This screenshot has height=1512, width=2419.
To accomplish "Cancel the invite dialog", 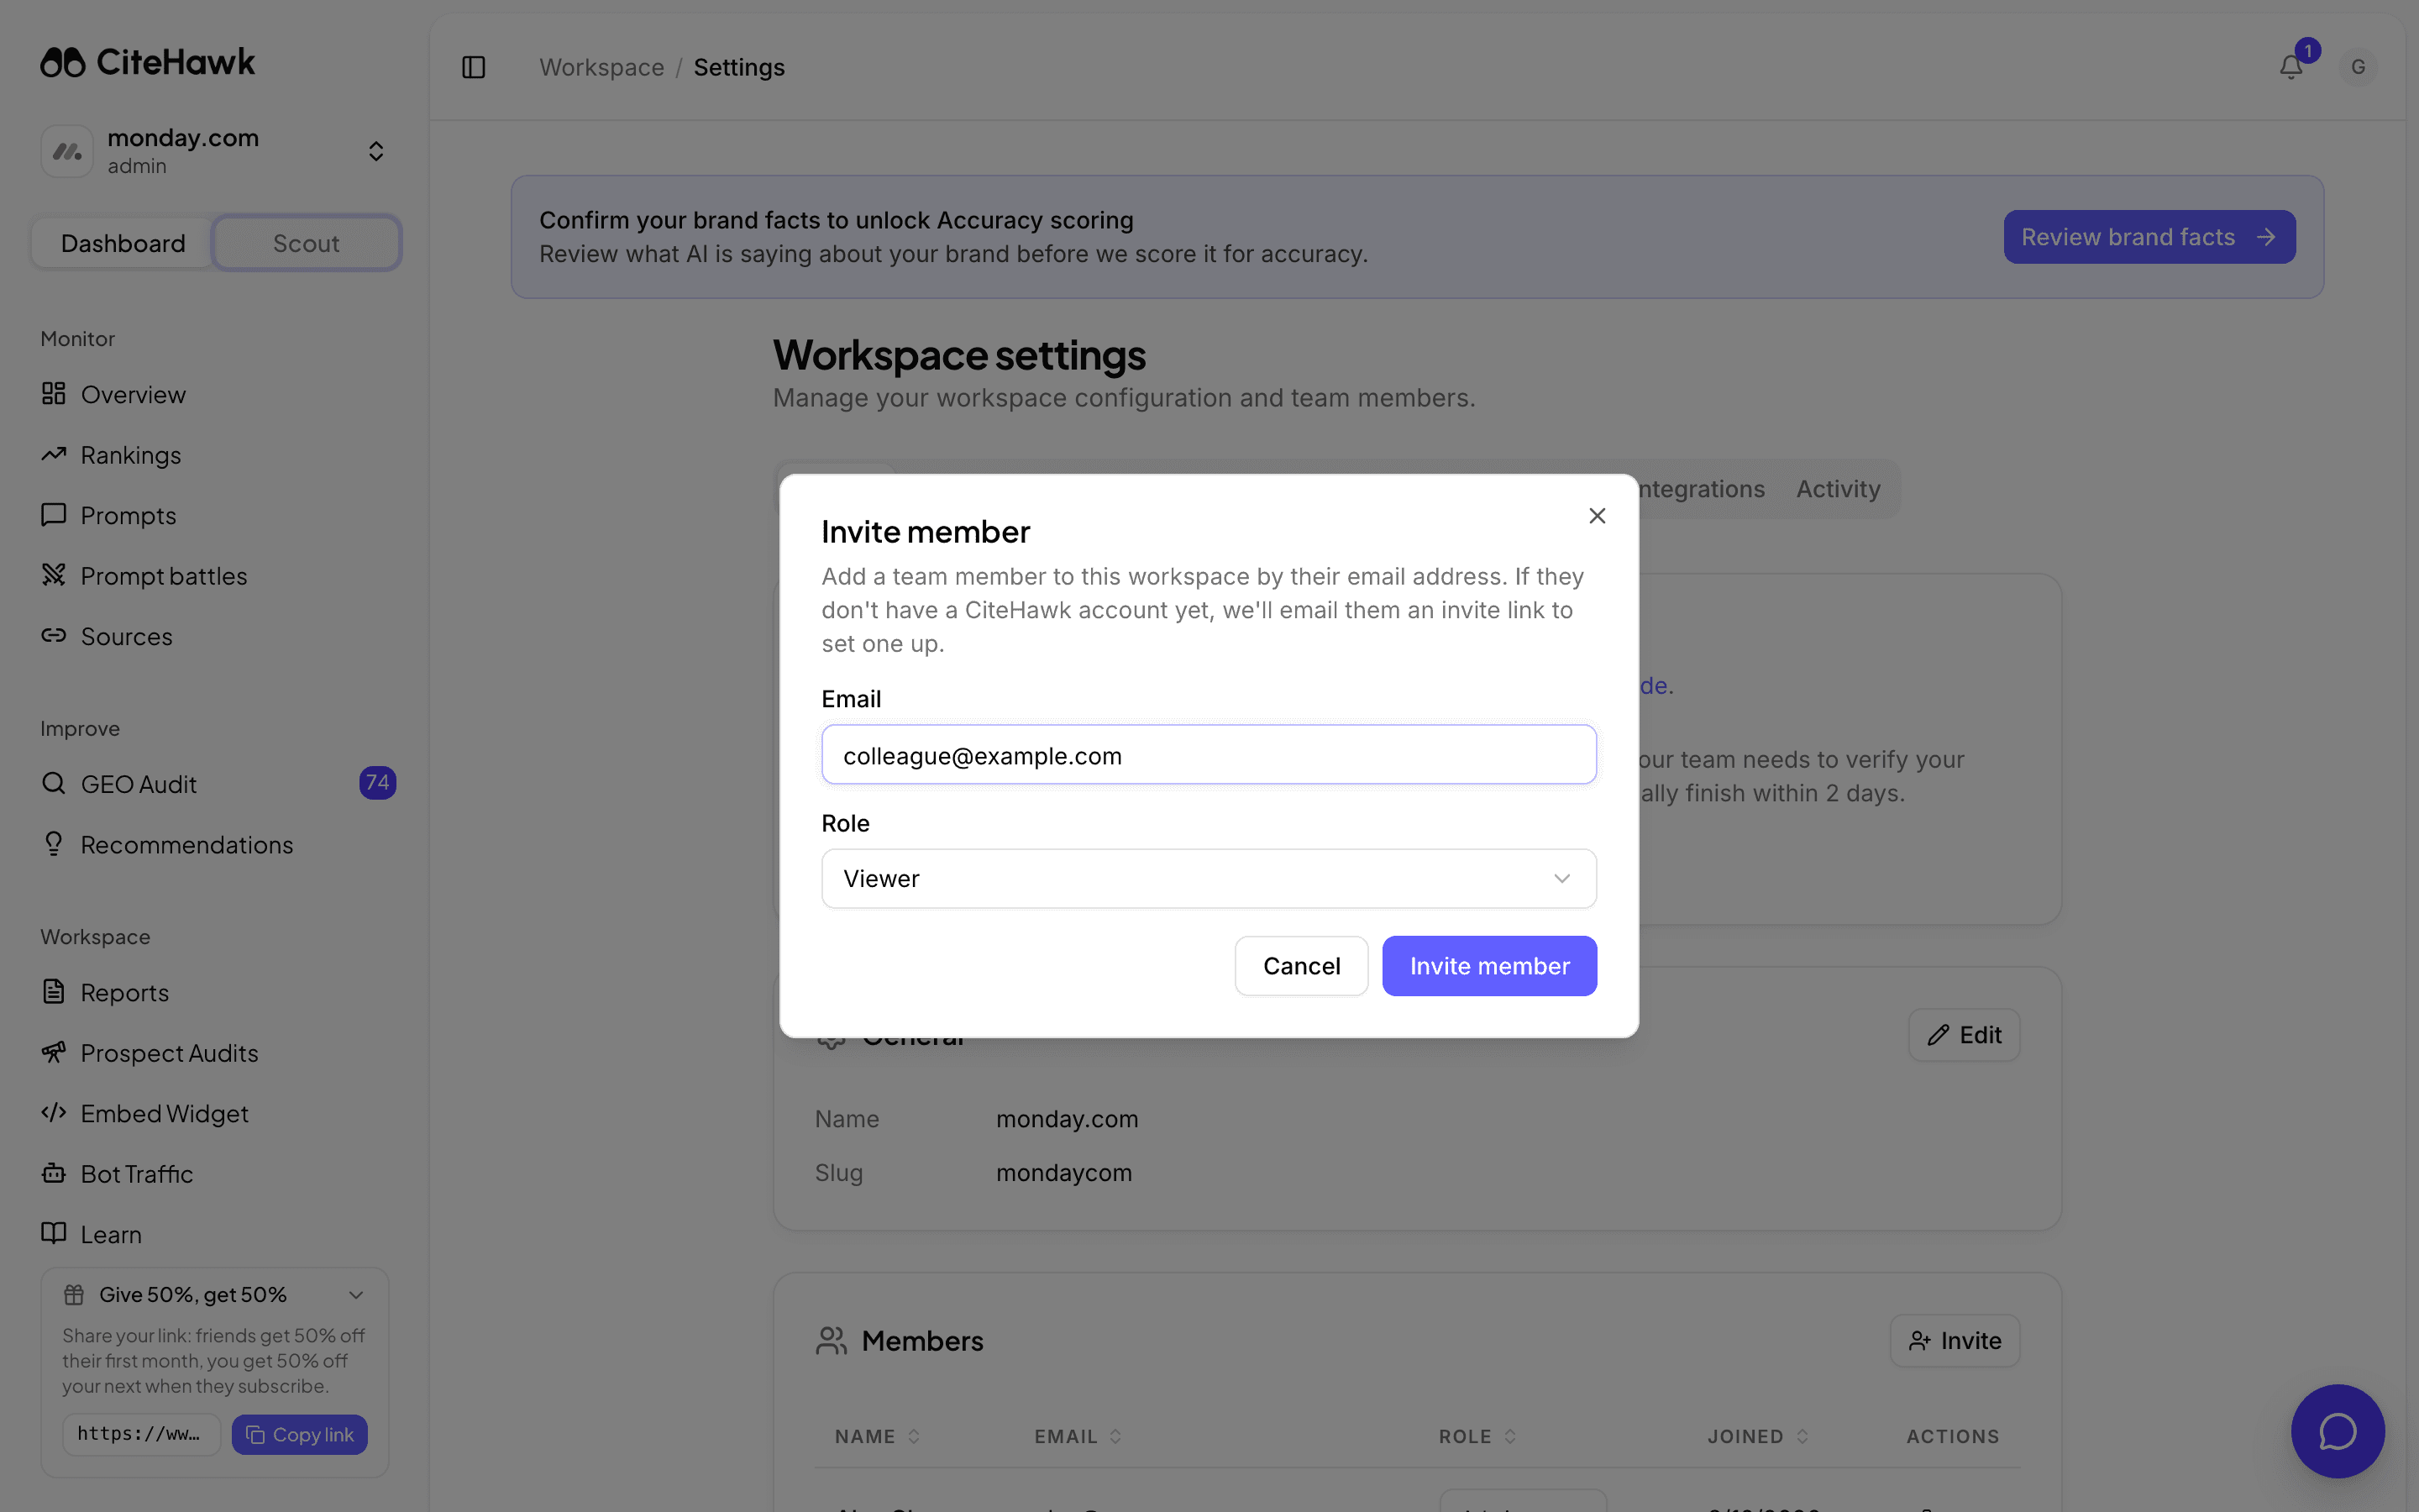I will pyautogui.click(x=1301, y=966).
